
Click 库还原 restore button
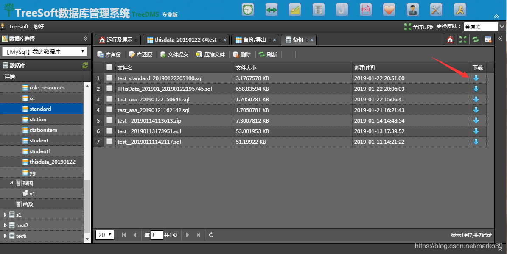141,55
